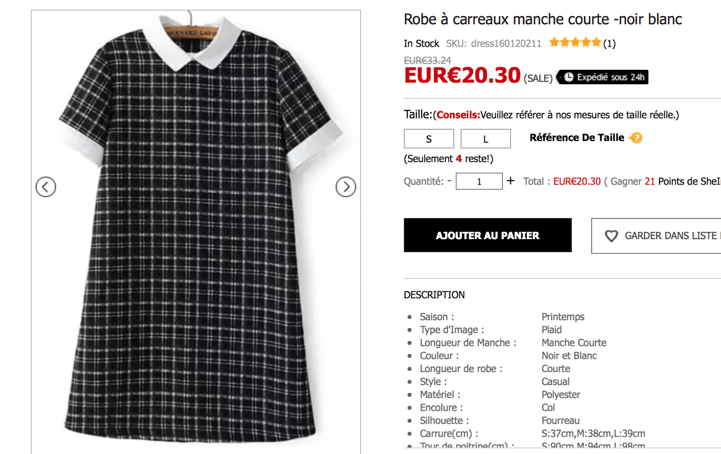
Task: Go to the next product image arrow
Action: pyautogui.click(x=346, y=187)
